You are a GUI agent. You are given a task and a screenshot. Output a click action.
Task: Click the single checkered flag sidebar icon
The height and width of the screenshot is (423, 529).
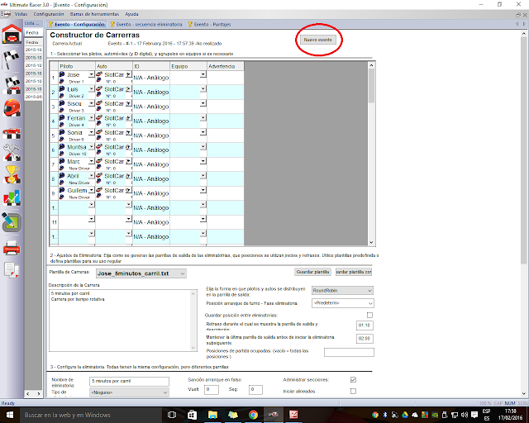(12, 60)
